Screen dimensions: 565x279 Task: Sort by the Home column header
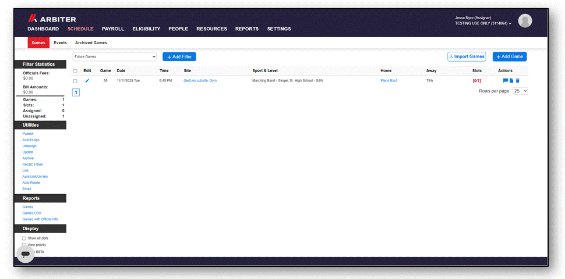(x=386, y=71)
